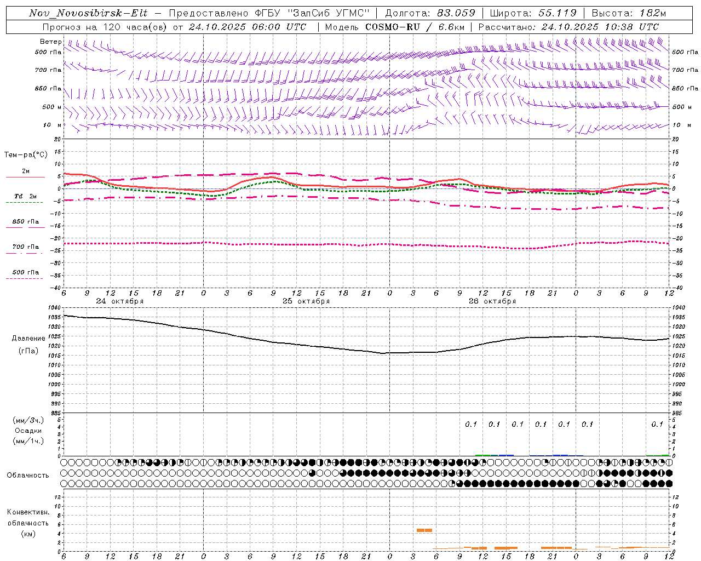
Task: Click the '(мм/1ч.)' precipitation unit label
Action: tap(28, 441)
